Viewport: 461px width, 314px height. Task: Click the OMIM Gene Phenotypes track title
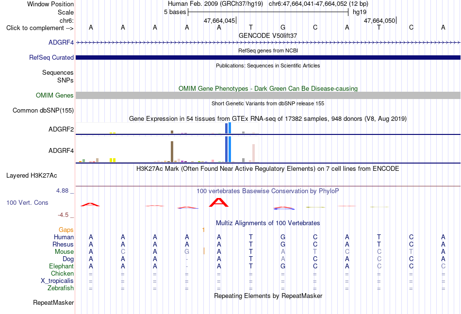tap(268, 88)
